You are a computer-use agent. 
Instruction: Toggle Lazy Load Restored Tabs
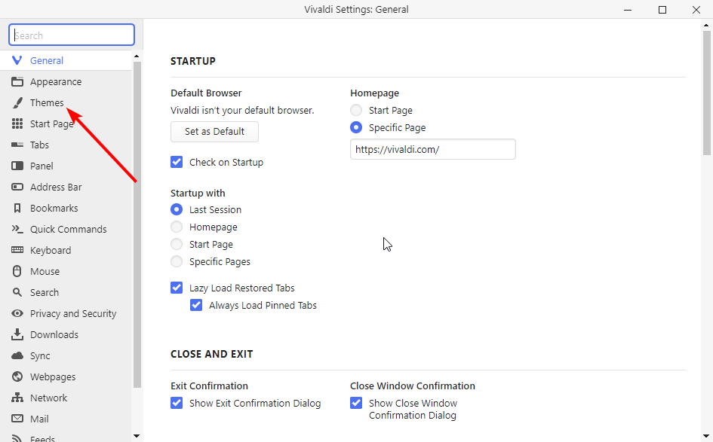pos(177,288)
